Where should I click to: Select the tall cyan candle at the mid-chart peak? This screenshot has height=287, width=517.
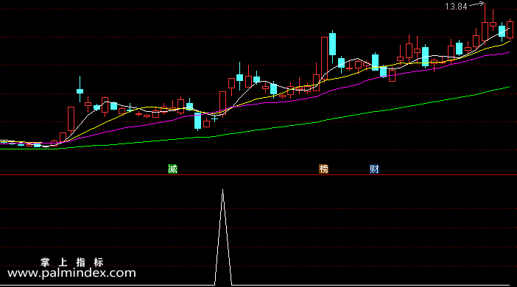coord(332,44)
